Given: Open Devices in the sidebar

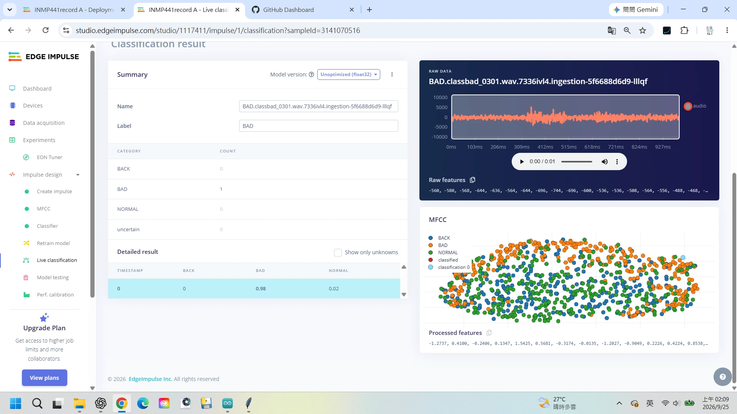Looking at the screenshot, I should [33, 106].
